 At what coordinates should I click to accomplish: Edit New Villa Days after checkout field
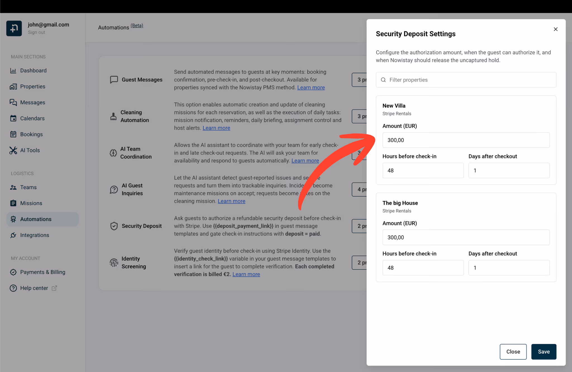click(x=509, y=170)
